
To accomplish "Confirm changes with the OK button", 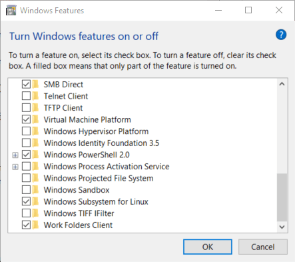I will click(208, 247).
